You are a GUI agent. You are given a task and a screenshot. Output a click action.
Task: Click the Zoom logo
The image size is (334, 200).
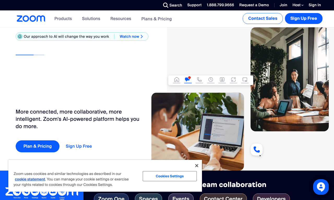pyautogui.click(x=31, y=18)
